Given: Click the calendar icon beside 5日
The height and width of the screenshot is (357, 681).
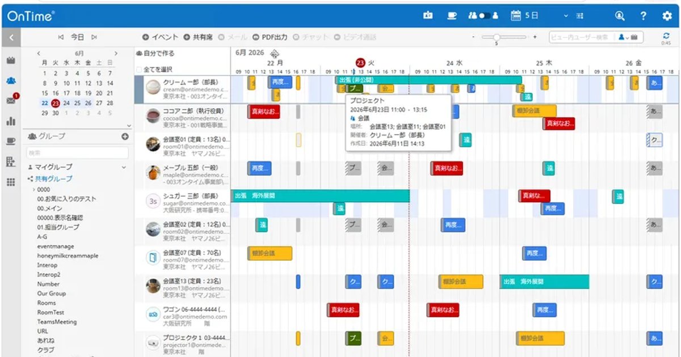Looking at the screenshot, I should click(x=516, y=16).
